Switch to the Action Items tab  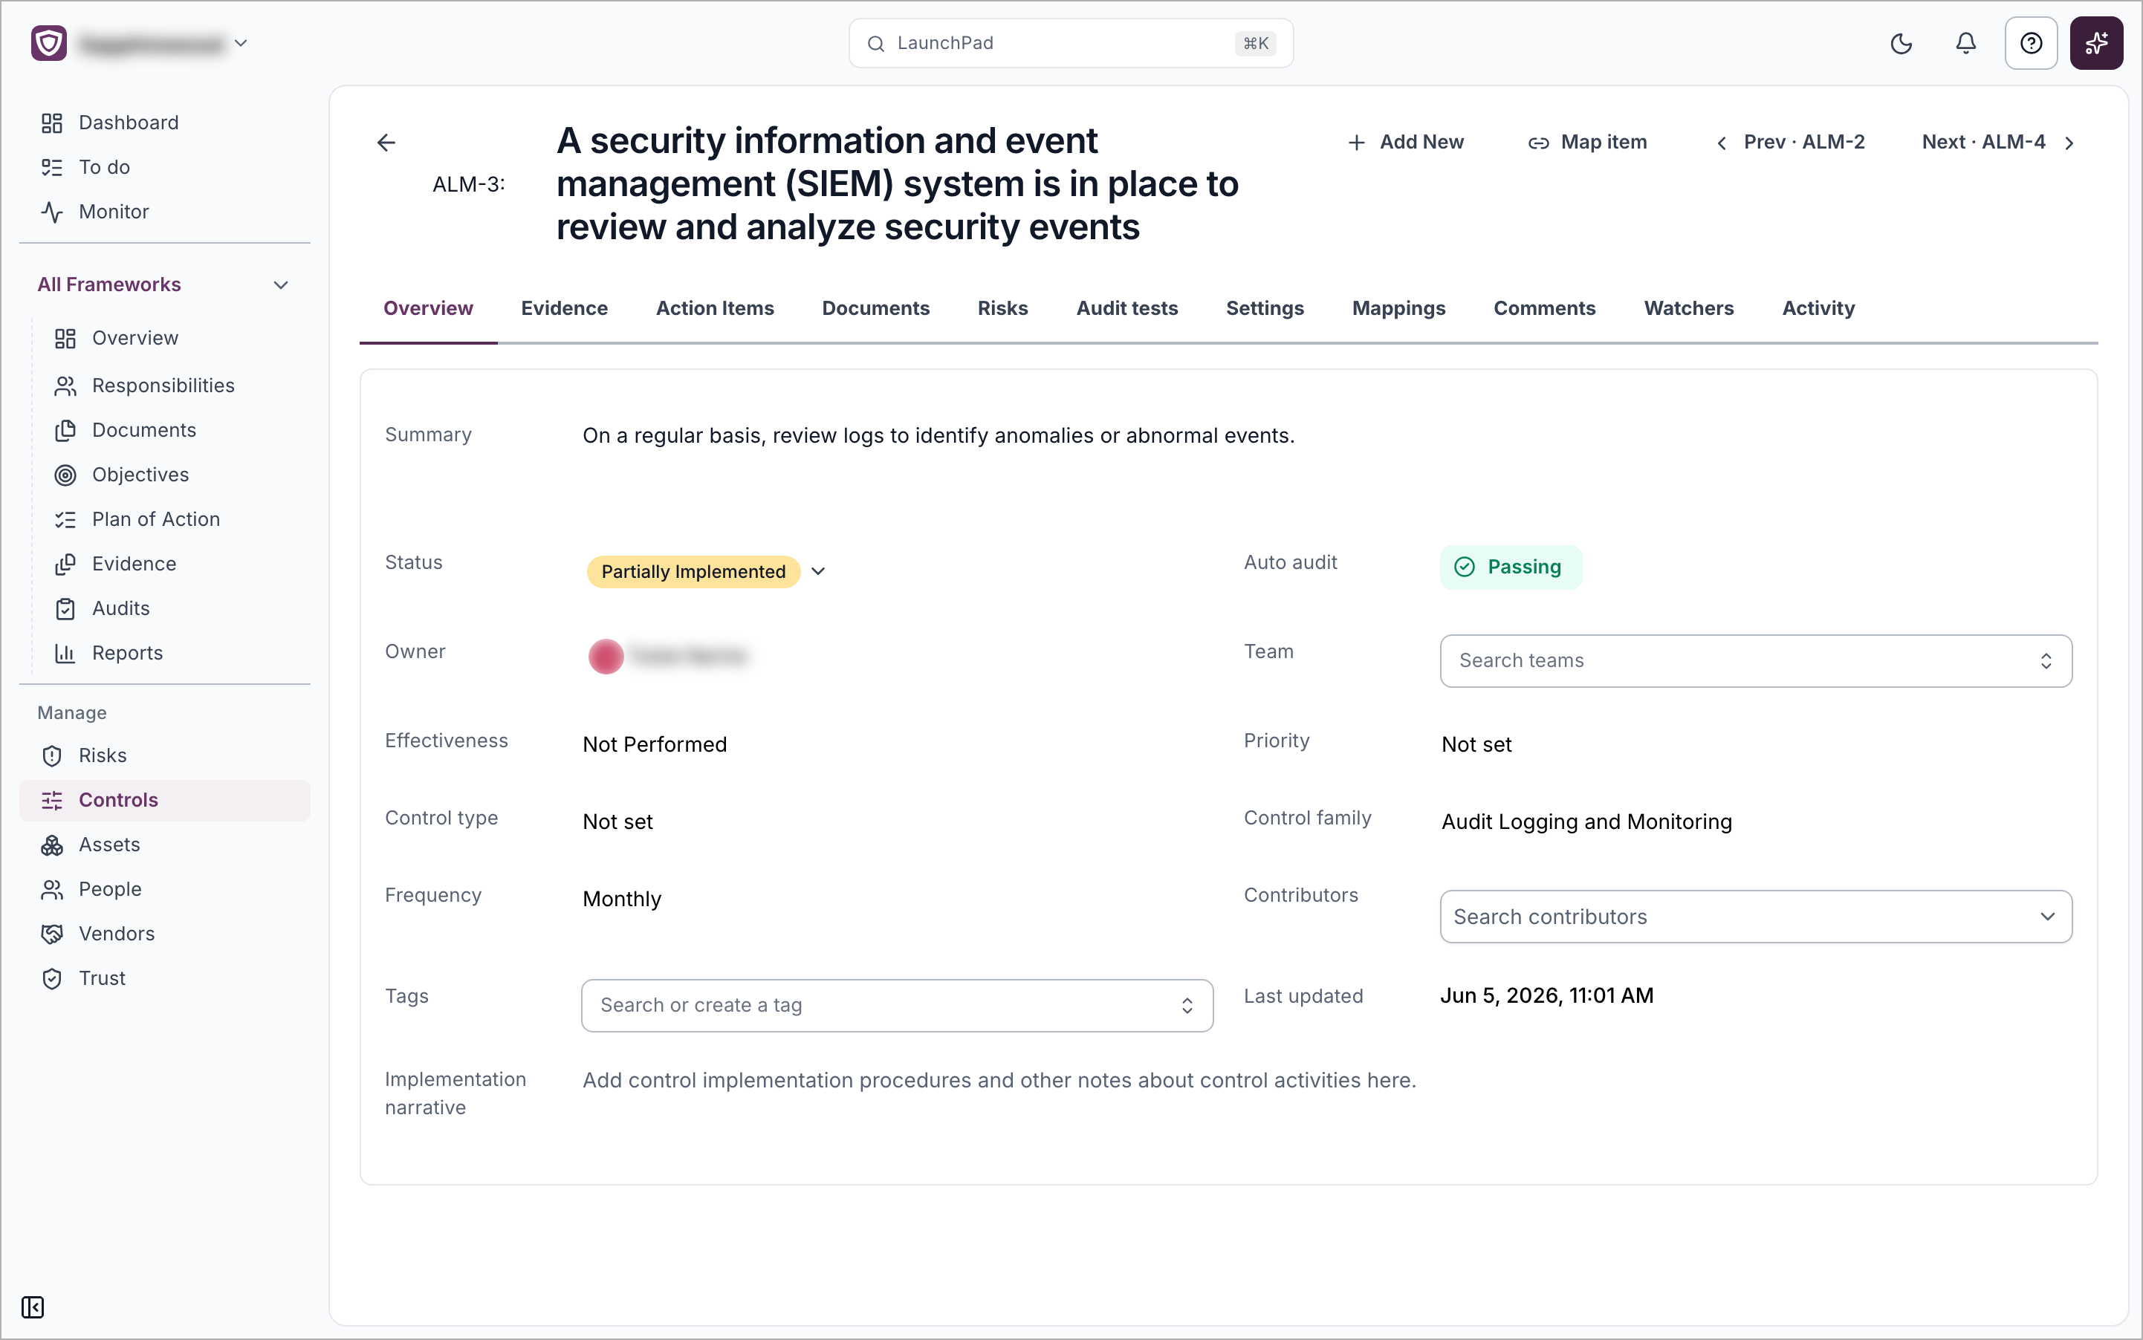[x=715, y=308]
